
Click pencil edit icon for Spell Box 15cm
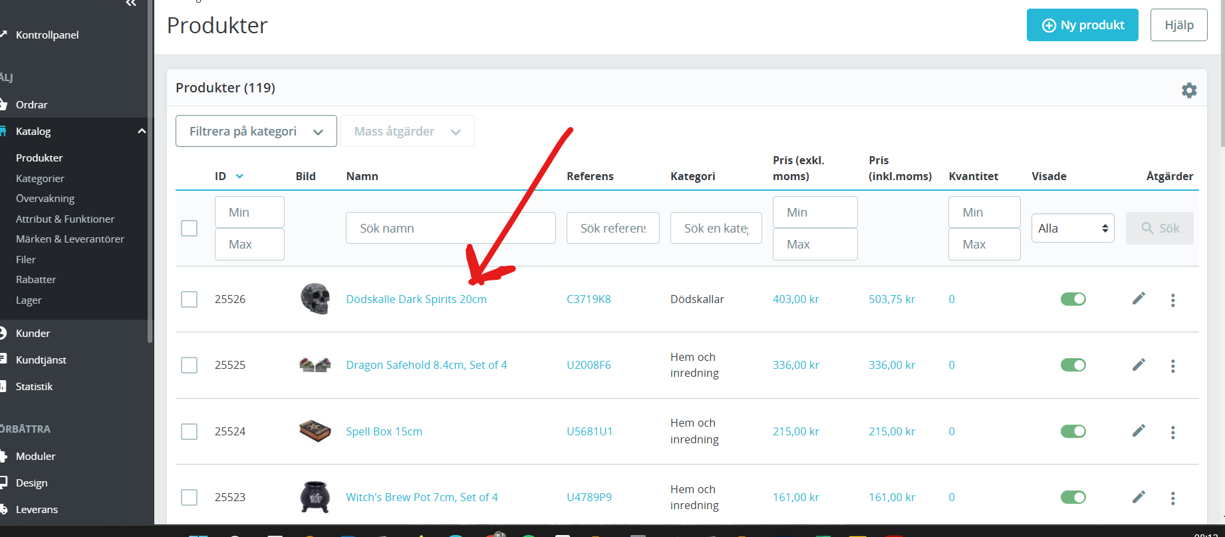coord(1139,431)
